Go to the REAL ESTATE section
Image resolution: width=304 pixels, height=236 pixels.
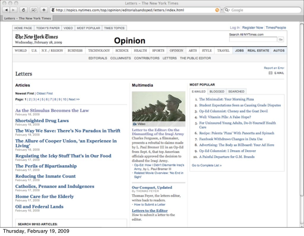[x=258, y=51]
